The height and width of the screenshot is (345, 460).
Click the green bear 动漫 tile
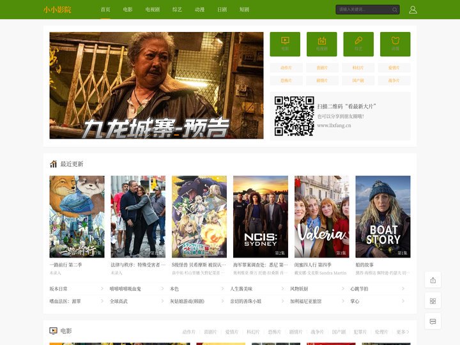tap(395, 44)
